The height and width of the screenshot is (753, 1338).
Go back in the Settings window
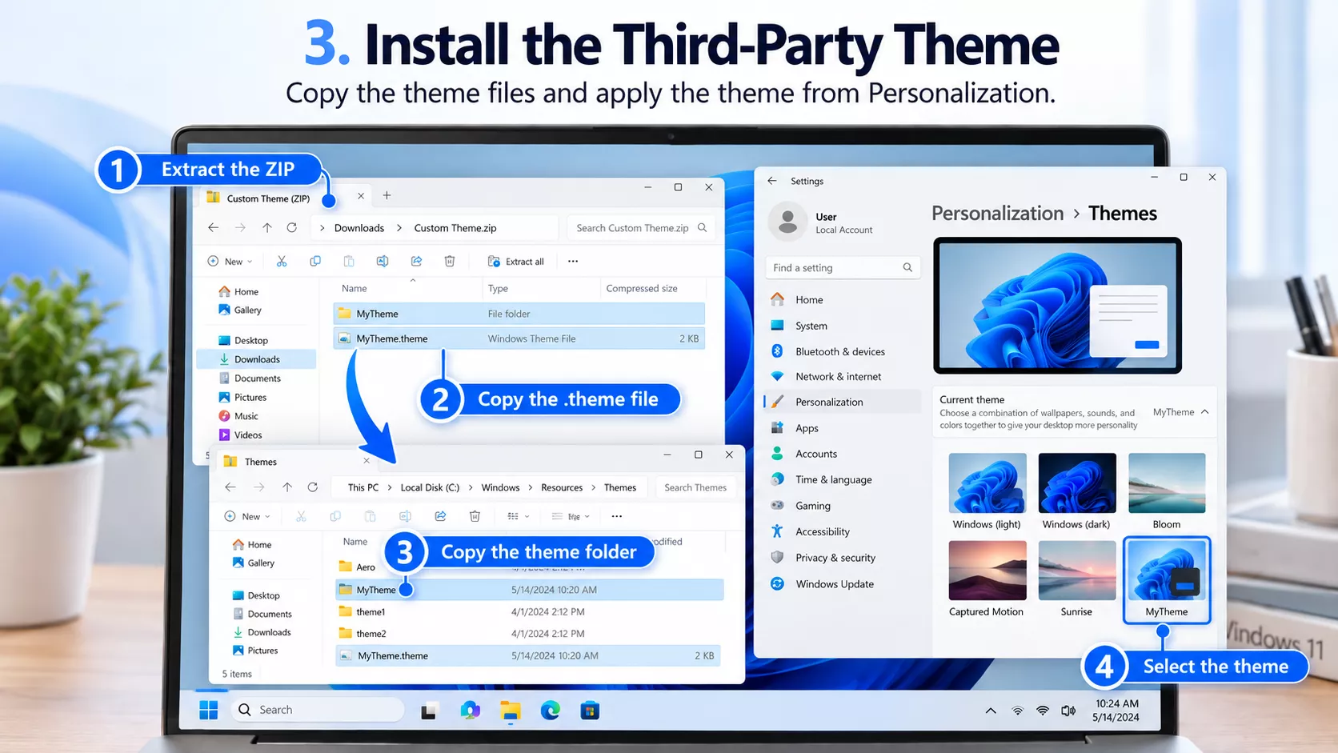tap(771, 181)
